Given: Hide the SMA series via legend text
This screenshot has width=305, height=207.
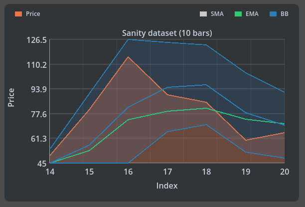Looking at the screenshot, I should (x=217, y=14).
